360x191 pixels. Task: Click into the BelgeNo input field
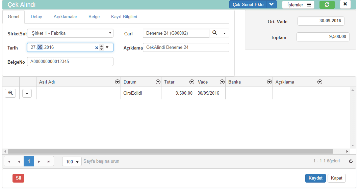[70, 62]
